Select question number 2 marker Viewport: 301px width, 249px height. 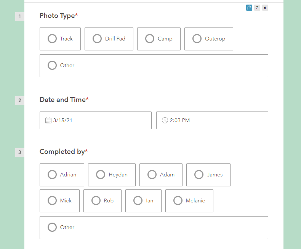tap(20, 100)
